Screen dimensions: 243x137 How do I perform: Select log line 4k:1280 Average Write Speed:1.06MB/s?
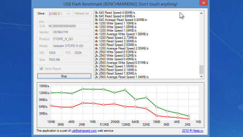click(121, 34)
